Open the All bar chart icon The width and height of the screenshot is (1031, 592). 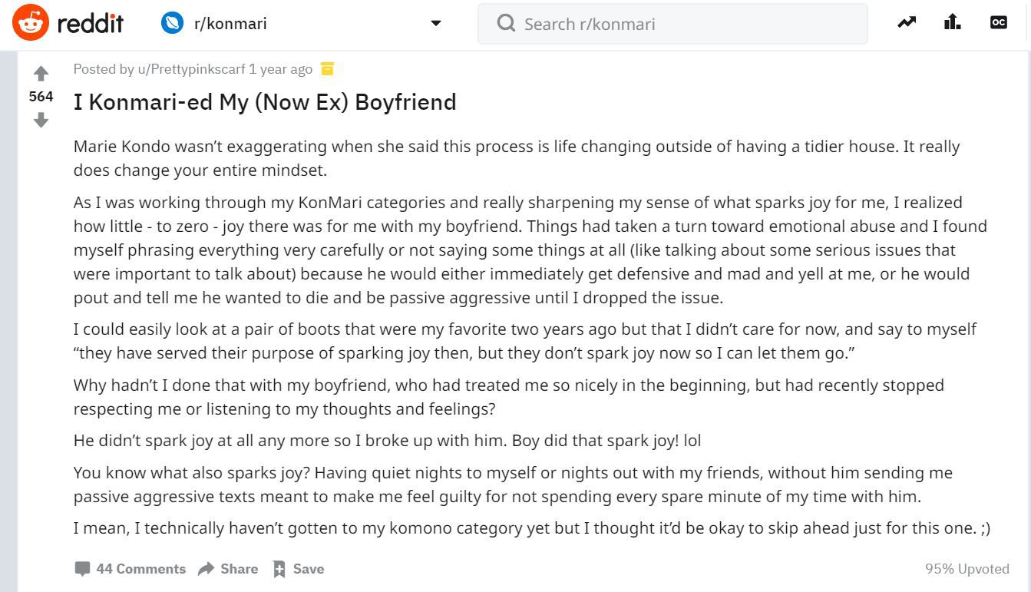click(x=953, y=23)
